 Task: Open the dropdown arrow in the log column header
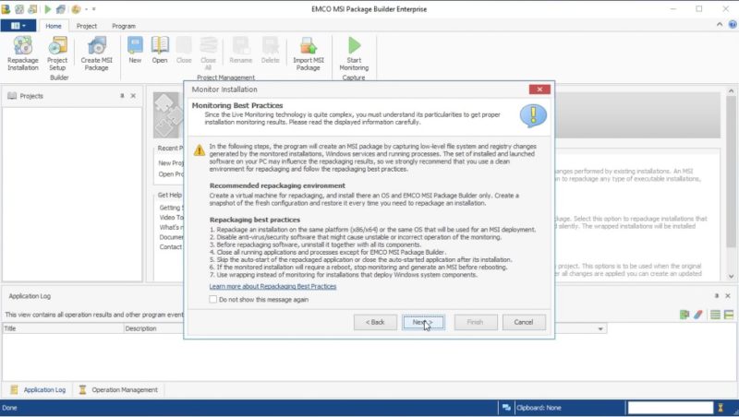(600, 328)
